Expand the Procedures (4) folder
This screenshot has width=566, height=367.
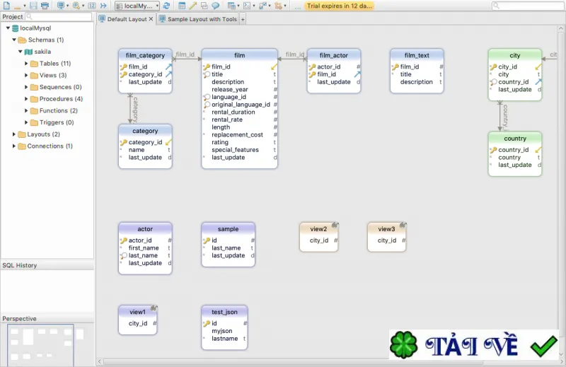click(26, 99)
